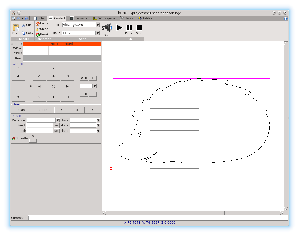
Task: Click the info help icon
Action: click(285, 18)
